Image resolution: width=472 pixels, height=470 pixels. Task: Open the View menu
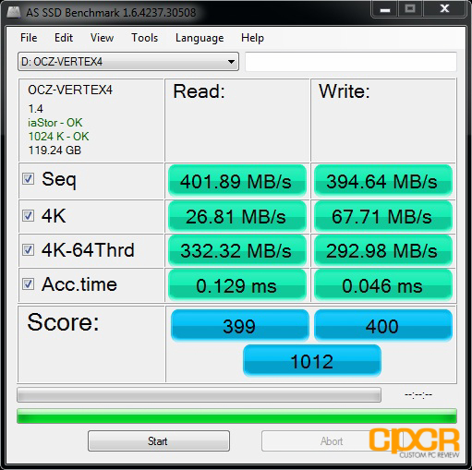point(102,38)
